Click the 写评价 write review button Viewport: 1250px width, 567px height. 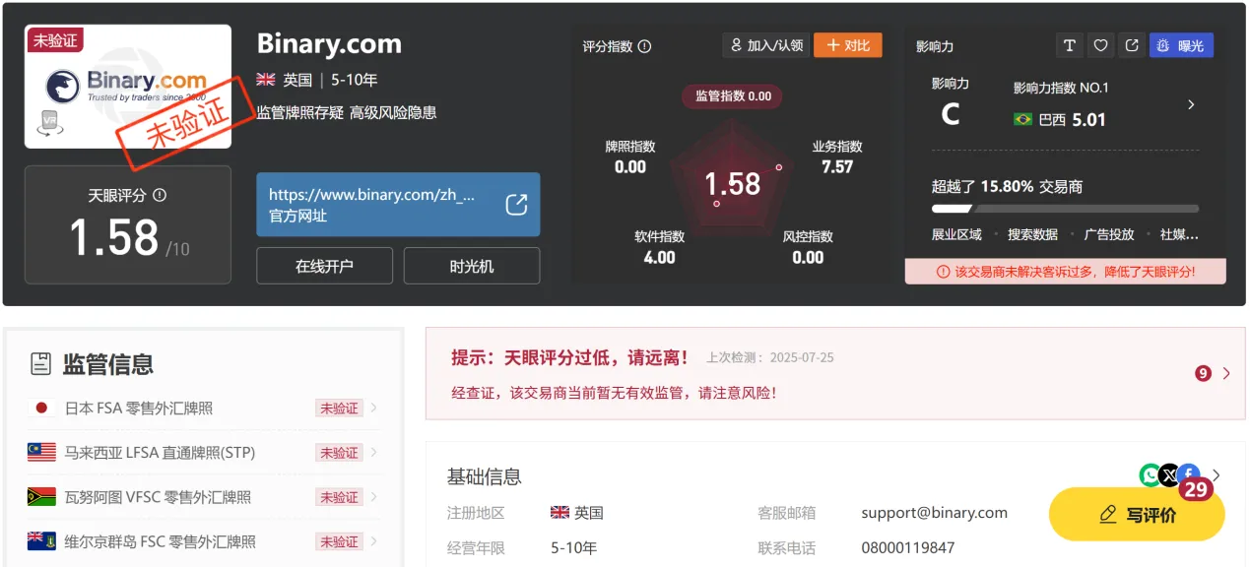point(1137,515)
